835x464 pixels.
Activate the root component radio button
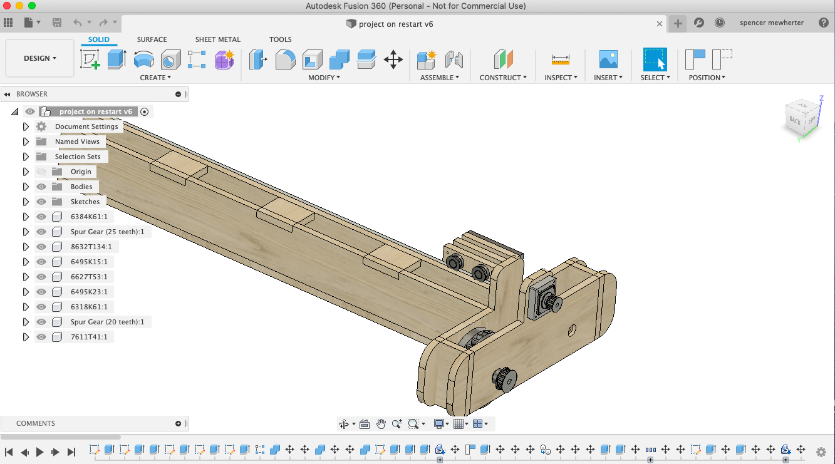[145, 111]
